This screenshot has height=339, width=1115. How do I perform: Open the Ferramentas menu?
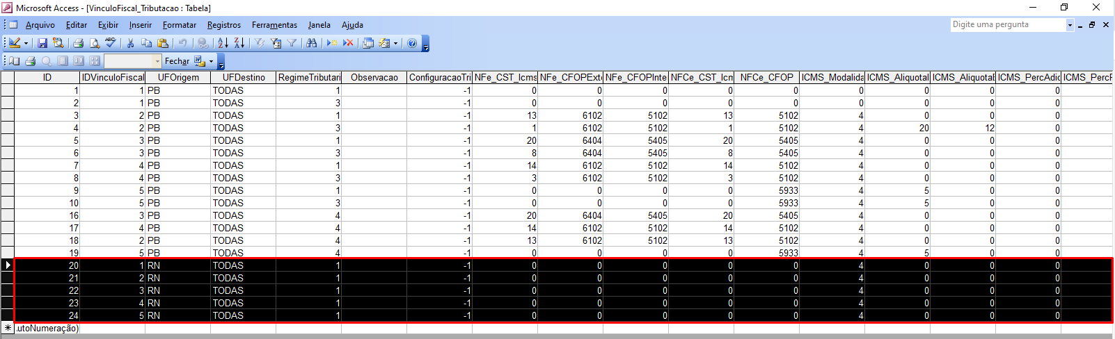[274, 25]
